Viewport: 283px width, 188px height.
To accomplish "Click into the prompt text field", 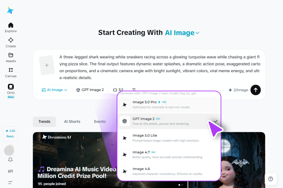I will click(x=160, y=67).
